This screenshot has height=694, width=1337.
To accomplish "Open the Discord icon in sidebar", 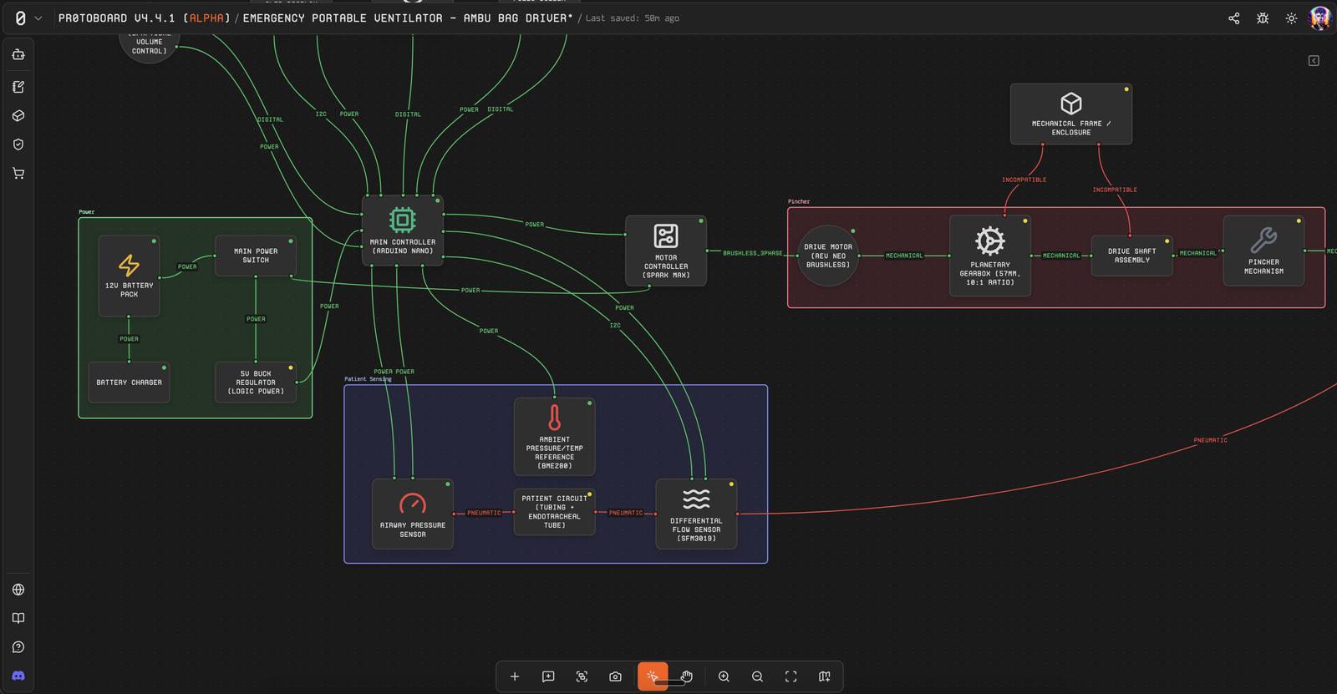I will (18, 676).
